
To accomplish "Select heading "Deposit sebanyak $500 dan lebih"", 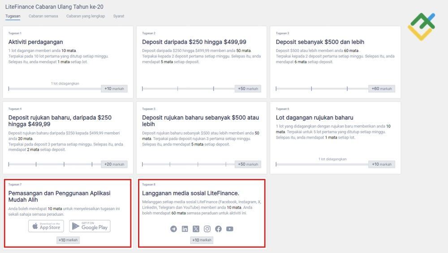I will point(320,42).
